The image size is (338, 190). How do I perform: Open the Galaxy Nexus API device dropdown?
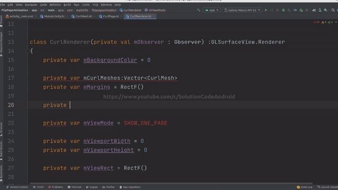pos(242,10)
